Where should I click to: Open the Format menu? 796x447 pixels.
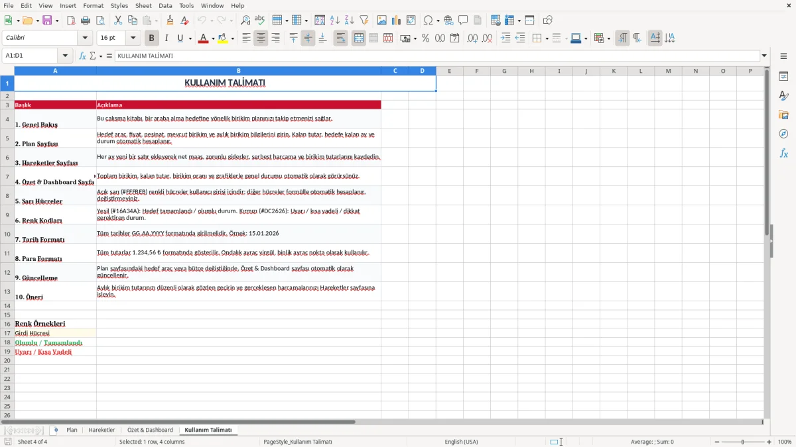[93, 5]
